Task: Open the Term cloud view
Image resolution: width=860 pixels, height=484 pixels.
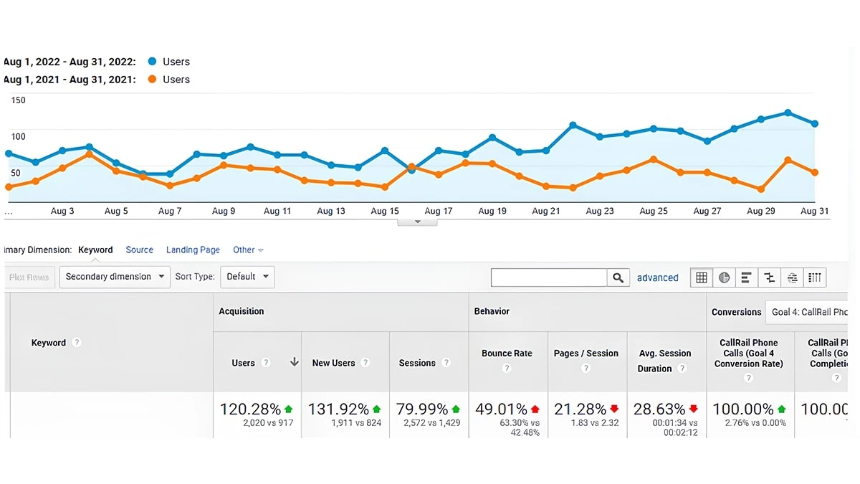Action: click(x=792, y=277)
